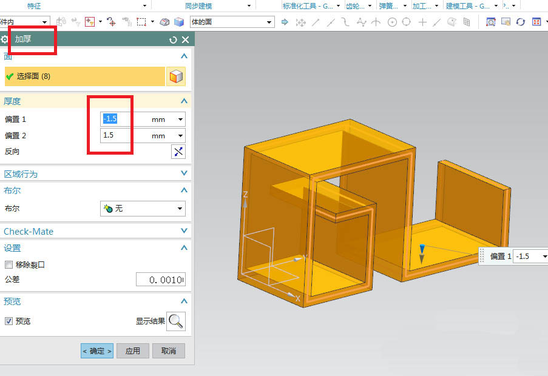Collapse the 面 section chevron

tap(184, 56)
